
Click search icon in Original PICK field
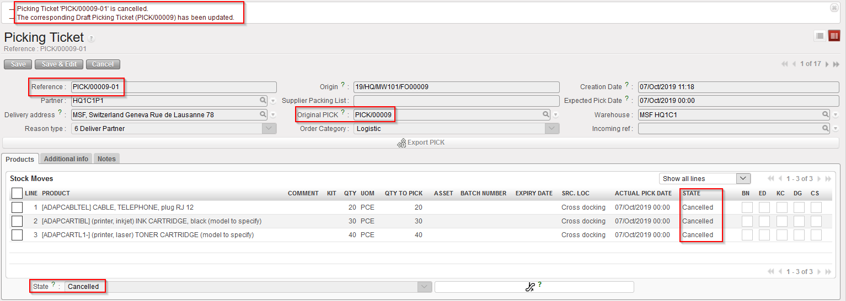point(545,114)
